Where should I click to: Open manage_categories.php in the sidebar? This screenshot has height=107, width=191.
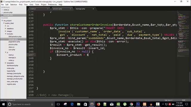pyautogui.click(x=16, y=76)
